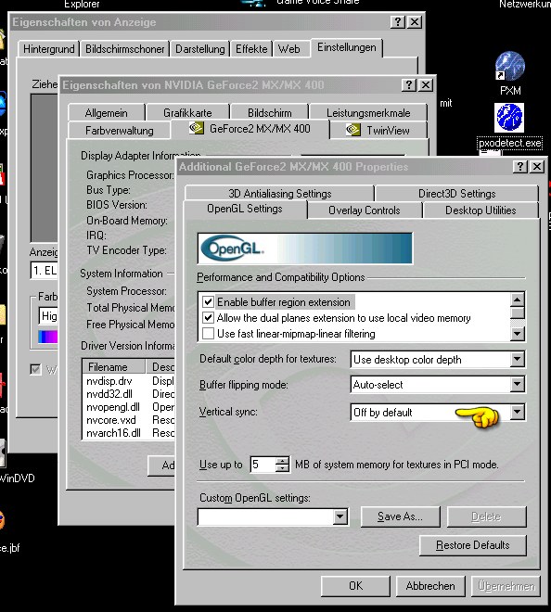
Task: Open the Default color depth for textures dropdown
Action: [x=517, y=359]
